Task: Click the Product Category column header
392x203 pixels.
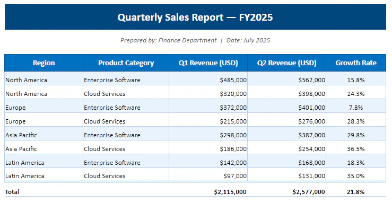Action: pos(126,63)
